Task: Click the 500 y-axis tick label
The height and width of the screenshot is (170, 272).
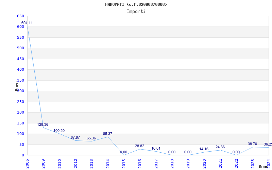Action: 20,48
